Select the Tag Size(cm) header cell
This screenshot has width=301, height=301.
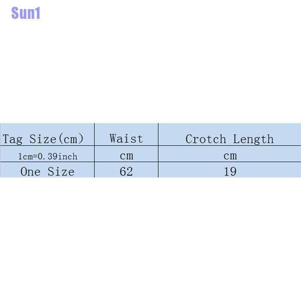43,139
